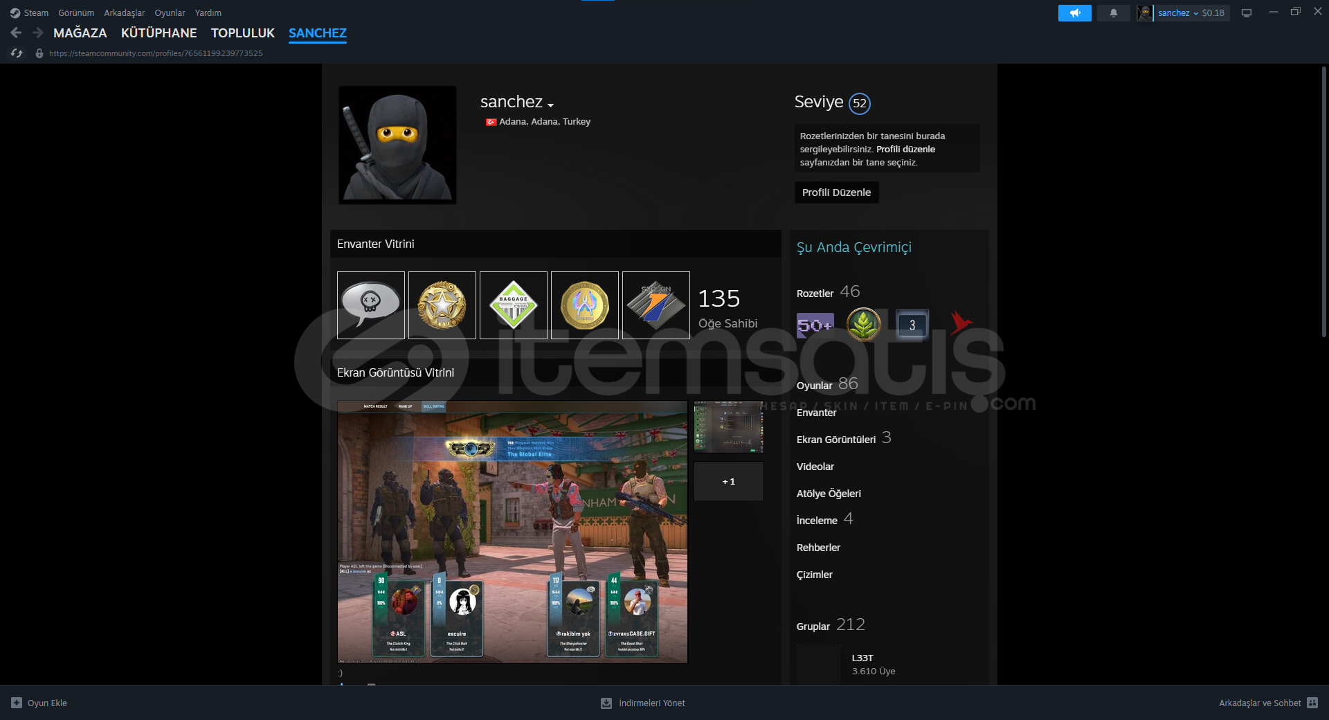Click the downloads icon in bottom bar
Image resolution: width=1329 pixels, height=720 pixels.
tap(606, 703)
